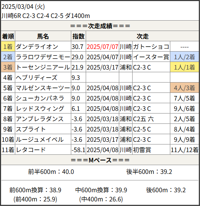Select the 4人/3着 highlighted result
Screen dimensions: 200x206
(x=184, y=88)
